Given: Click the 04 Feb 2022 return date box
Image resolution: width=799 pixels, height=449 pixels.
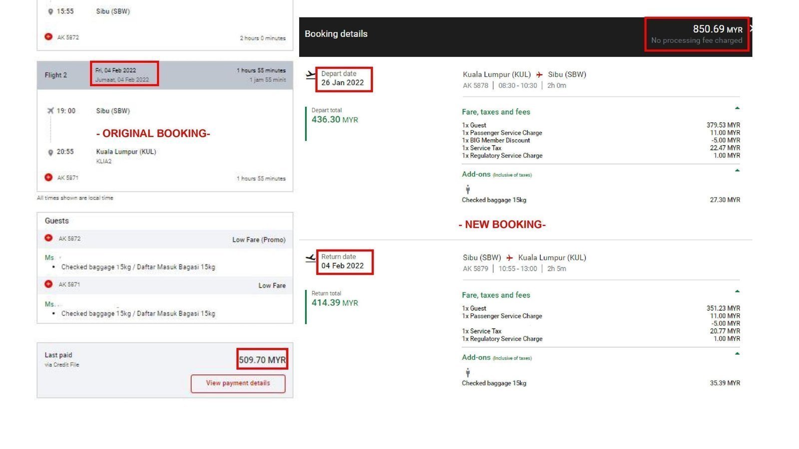Looking at the screenshot, I should (343, 262).
